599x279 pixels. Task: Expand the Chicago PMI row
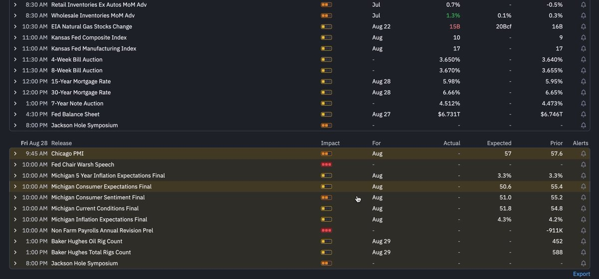[x=15, y=153]
